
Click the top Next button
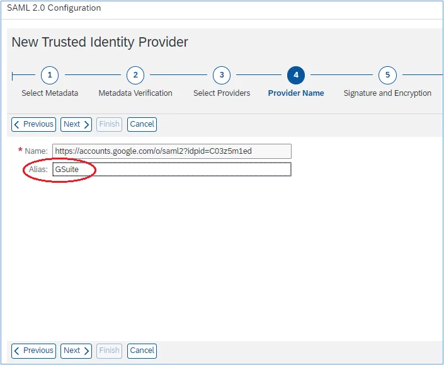click(76, 124)
